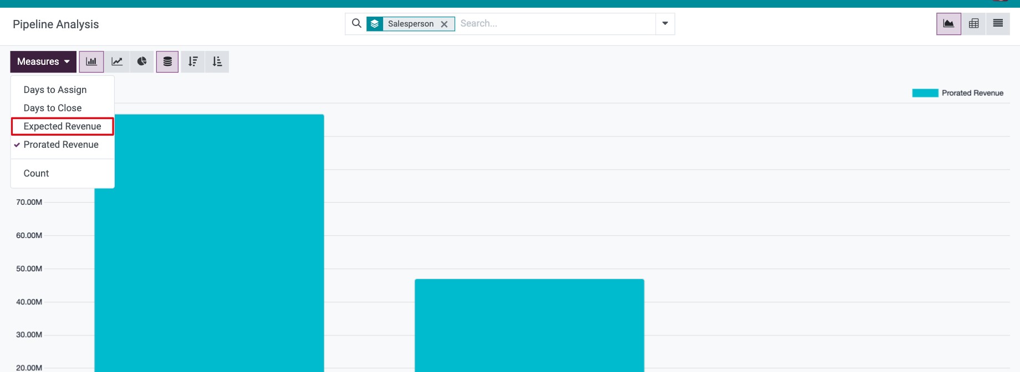Image resolution: width=1020 pixels, height=372 pixels.
Task: Click the 30.00M axis label
Action: point(29,334)
